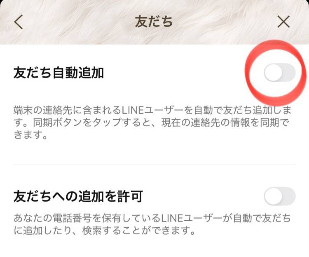Click the divider line between the settings
The width and height of the screenshot is (309, 257).
pos(154,164)
